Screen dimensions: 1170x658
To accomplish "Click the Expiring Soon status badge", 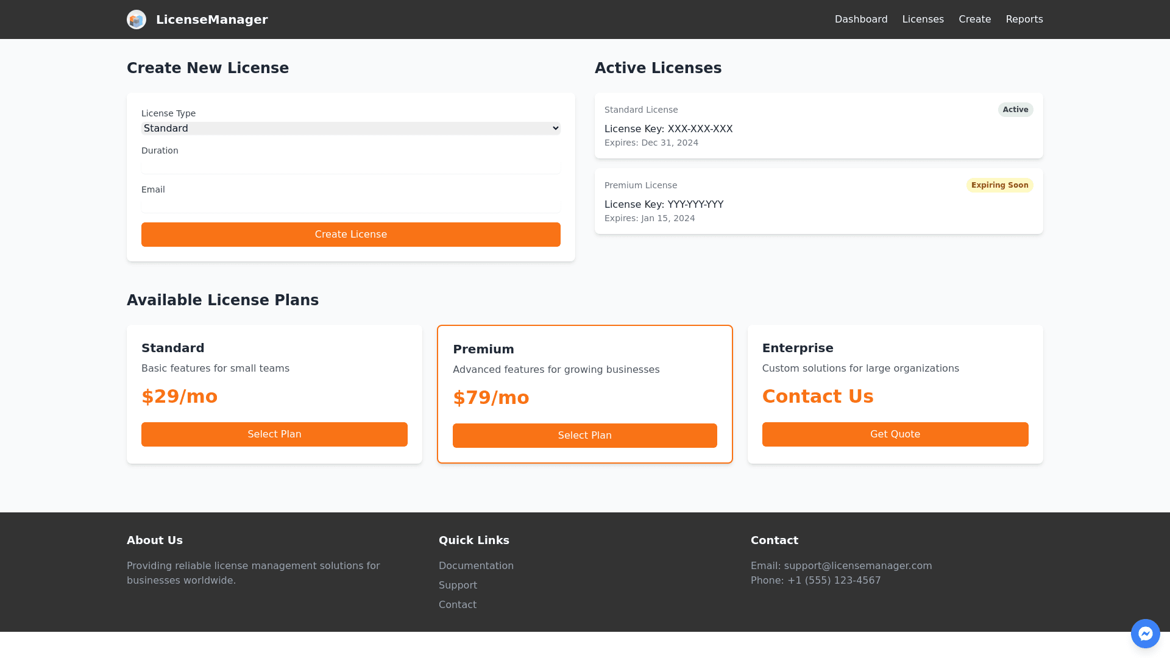I will click(x=999, y=185).
